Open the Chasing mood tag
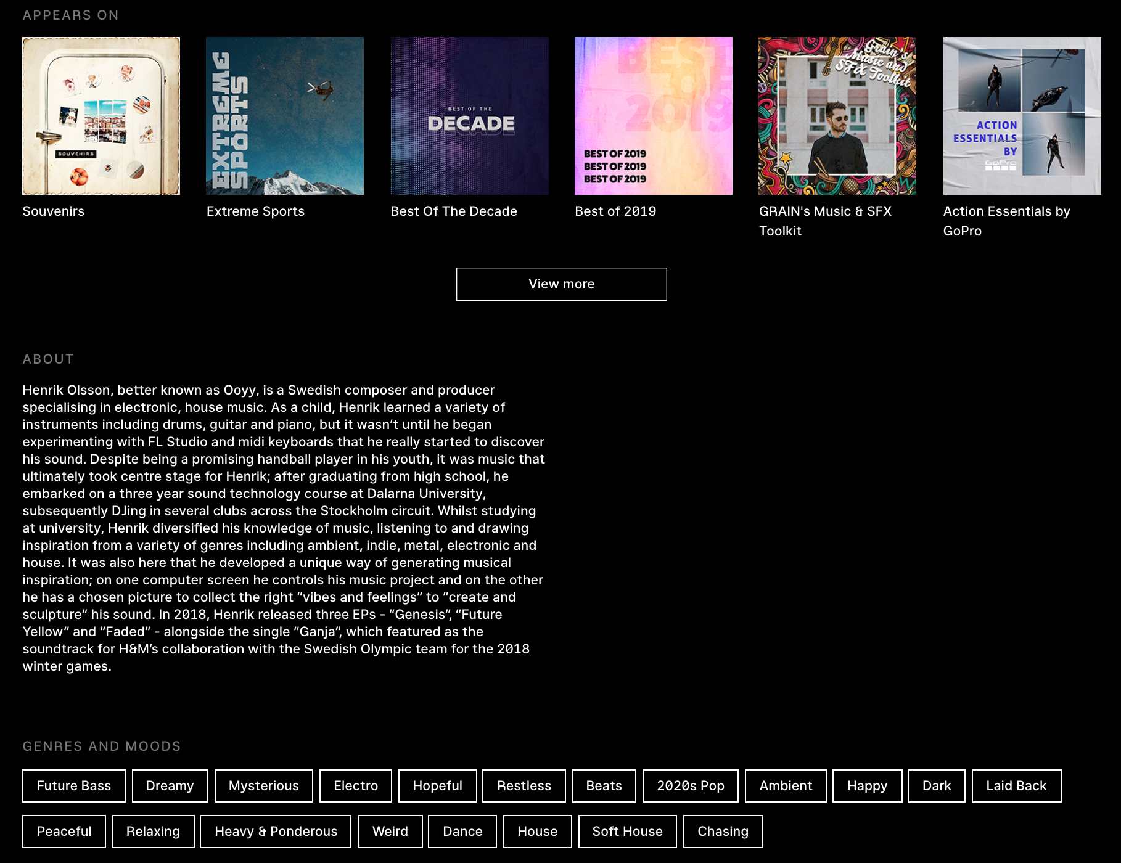 point(723,832)
